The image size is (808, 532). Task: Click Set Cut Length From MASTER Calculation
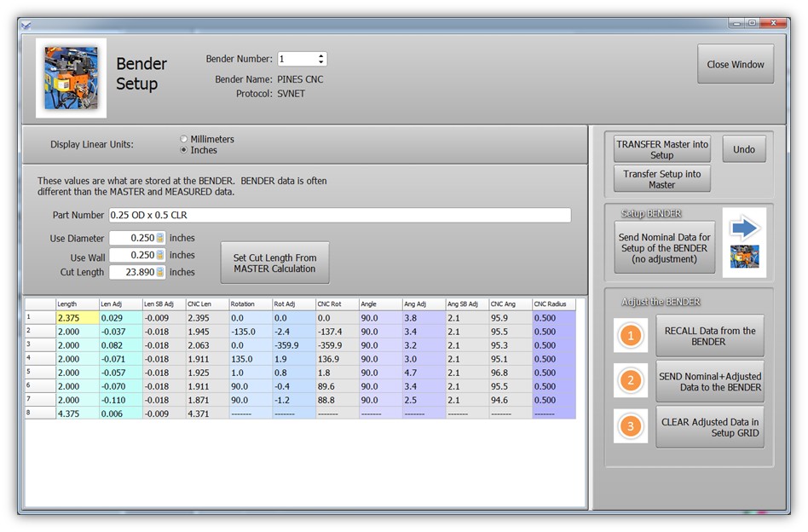pyautogui.click(x=274, y=263)
